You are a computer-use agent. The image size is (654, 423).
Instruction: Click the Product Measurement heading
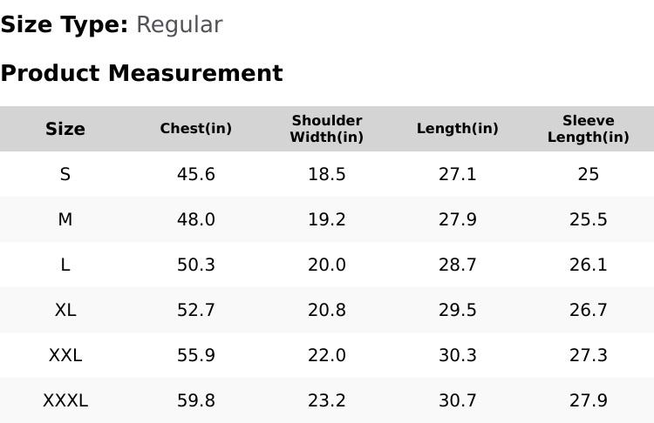click(x=141, y=73)
